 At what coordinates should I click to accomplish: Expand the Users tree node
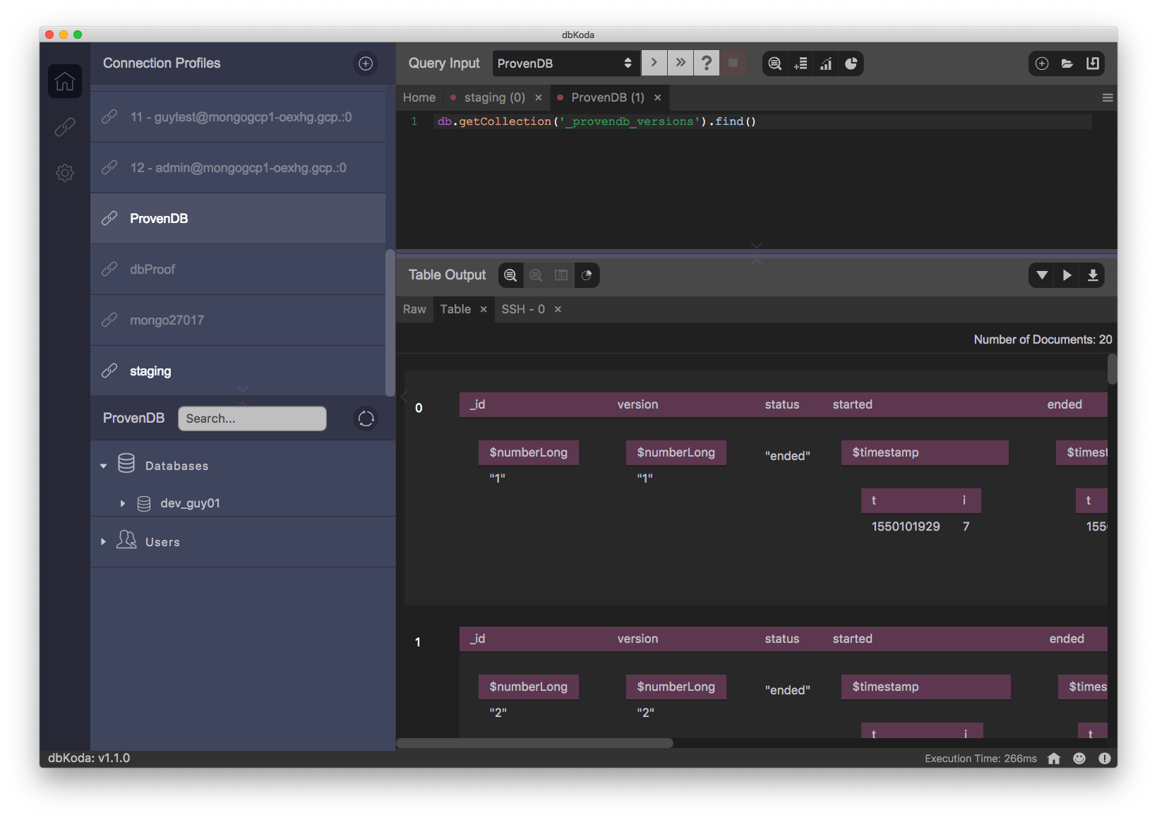104,542
